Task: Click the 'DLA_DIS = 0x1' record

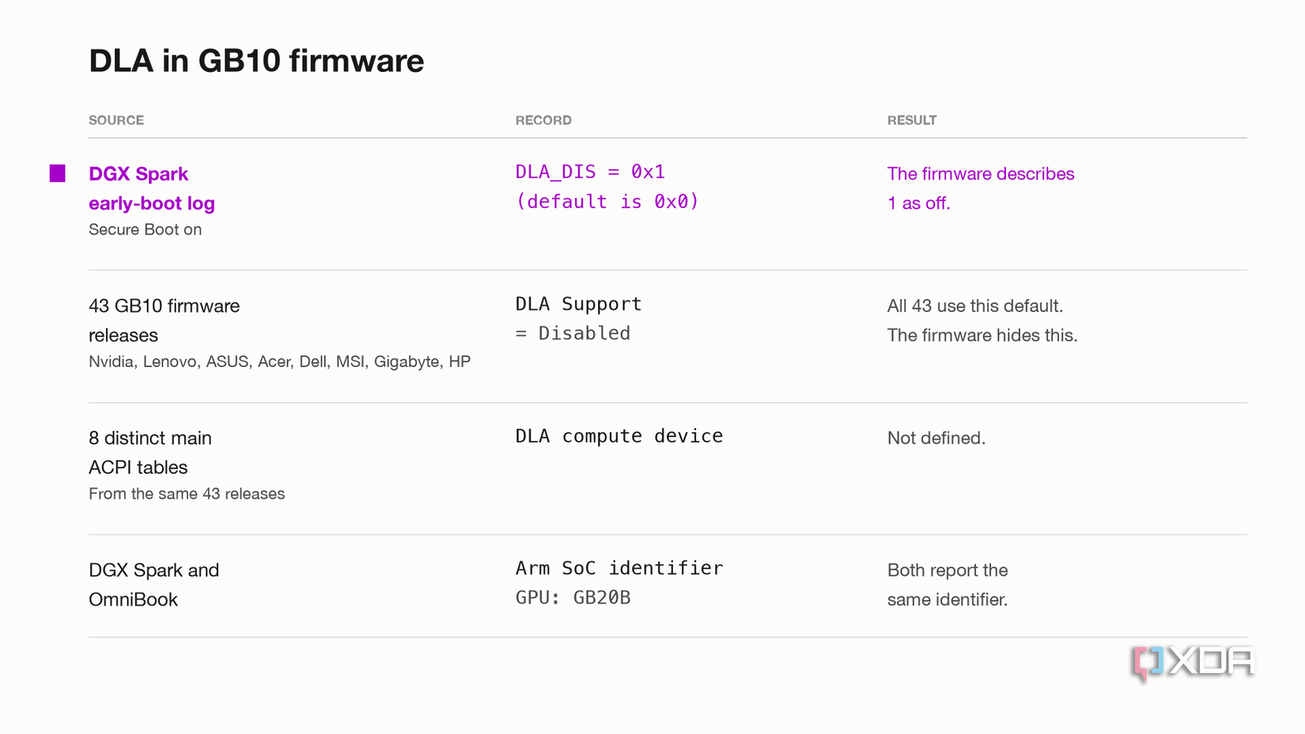Action: tap(590, 172)
